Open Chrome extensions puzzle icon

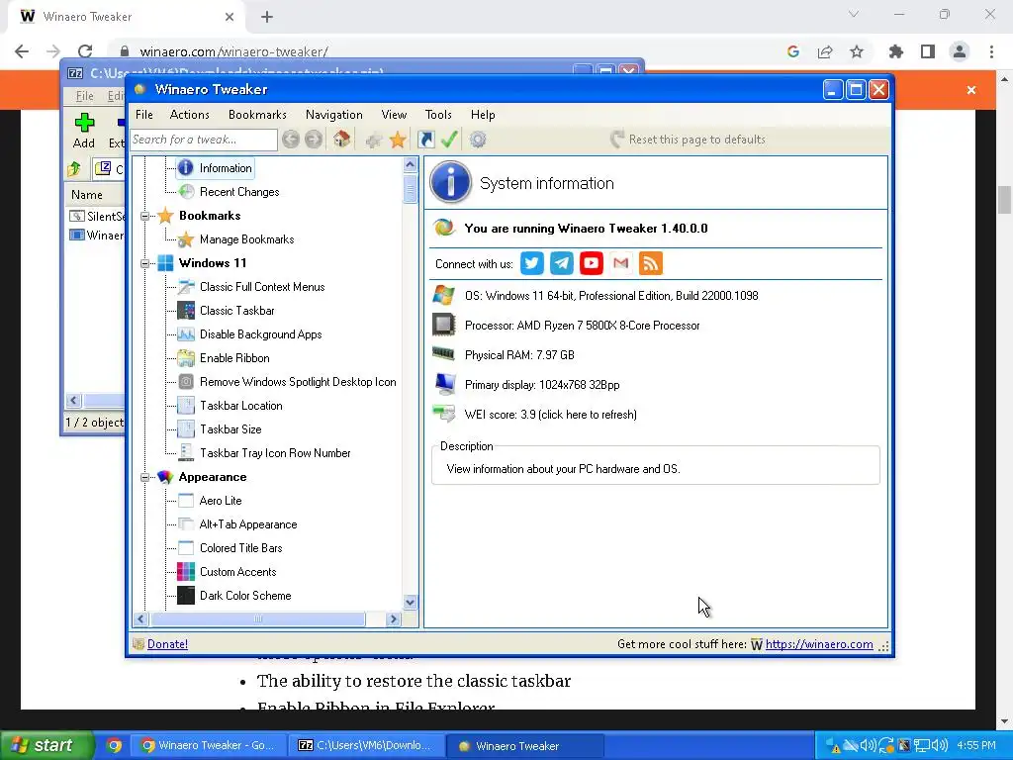895,51
